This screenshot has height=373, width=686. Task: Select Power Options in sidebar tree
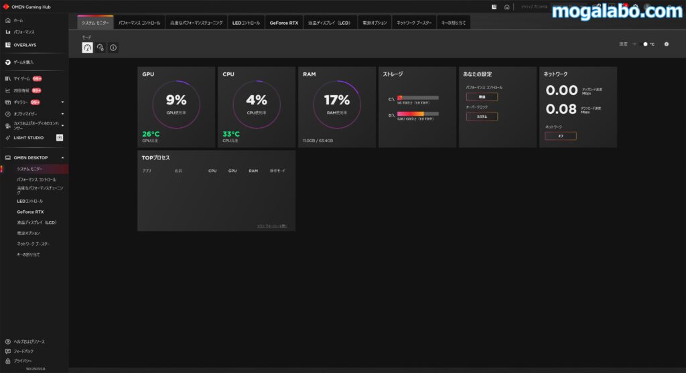point(28,233)
